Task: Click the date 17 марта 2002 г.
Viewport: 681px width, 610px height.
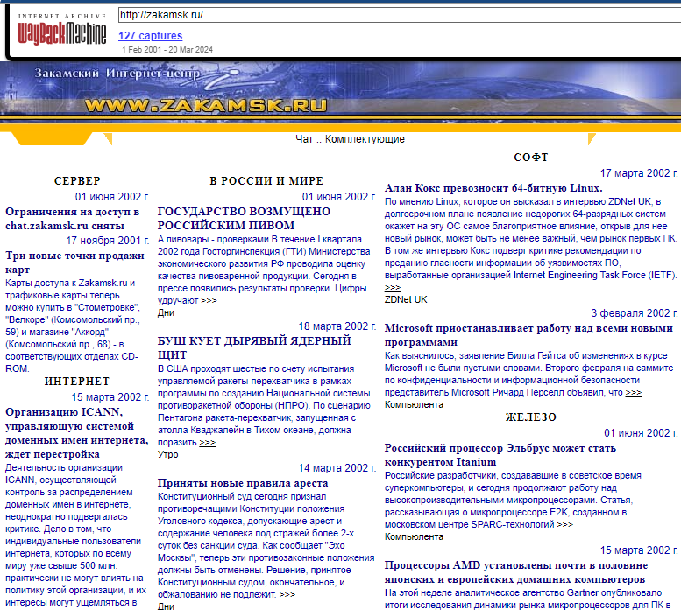Action: tap(639, 173)
